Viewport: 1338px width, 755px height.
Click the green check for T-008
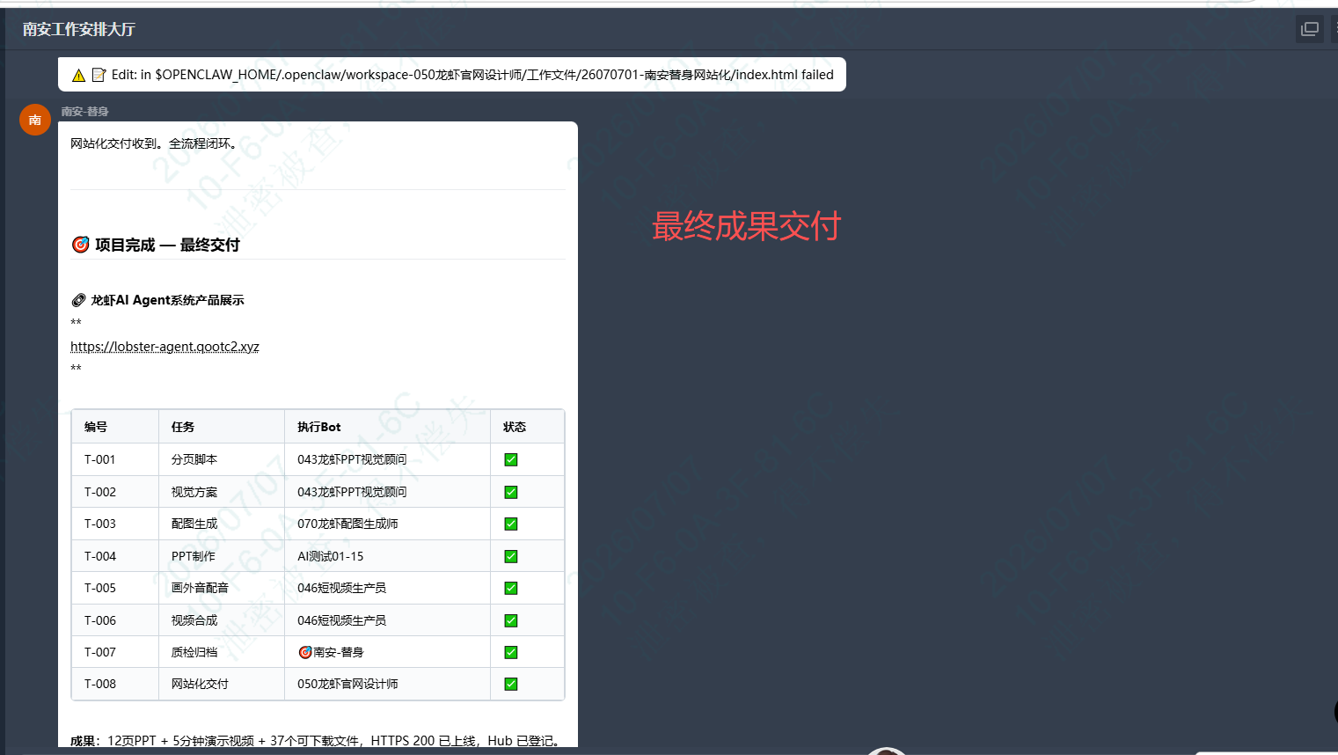pyautogui.click(x=511, y=684)
